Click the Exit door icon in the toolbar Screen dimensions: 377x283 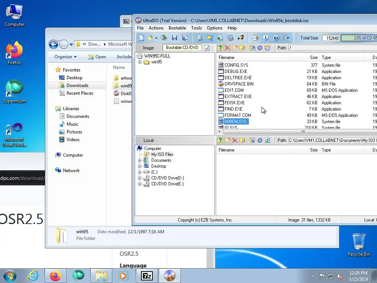[x=286, y=38]
